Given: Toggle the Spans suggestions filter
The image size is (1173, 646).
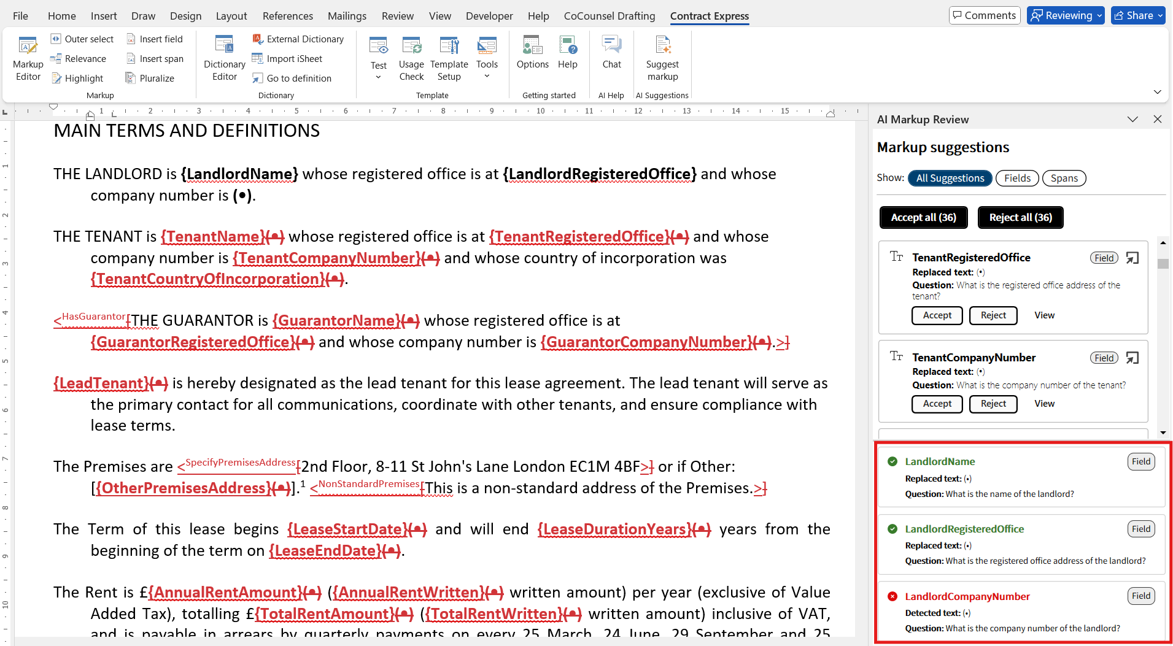Looking at the screenshot, I should [x=1064, y=178].
